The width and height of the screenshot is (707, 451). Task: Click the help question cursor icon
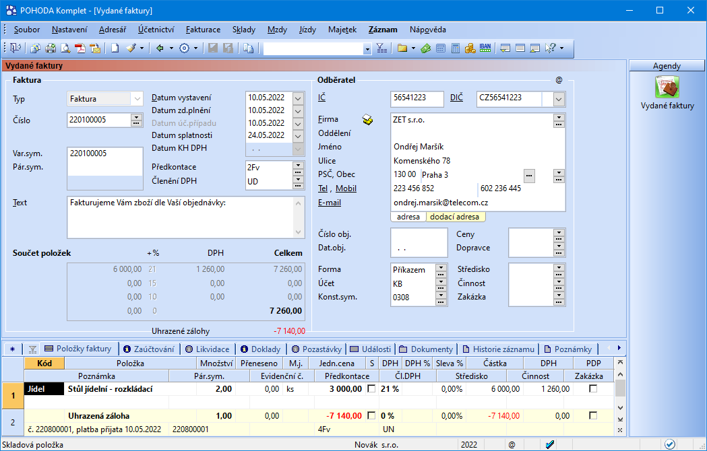point(550,48)
